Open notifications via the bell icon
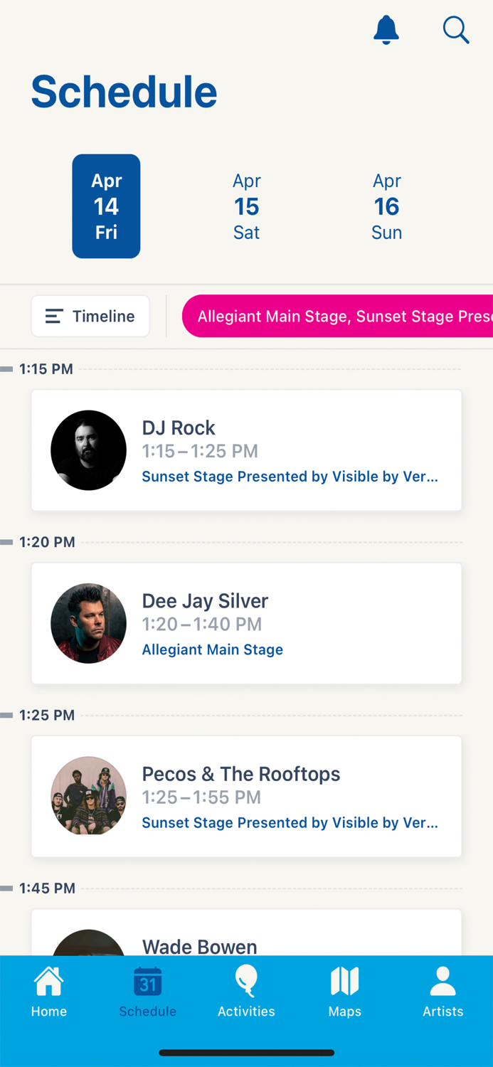Screen dimensions: 493x1067 386,31
